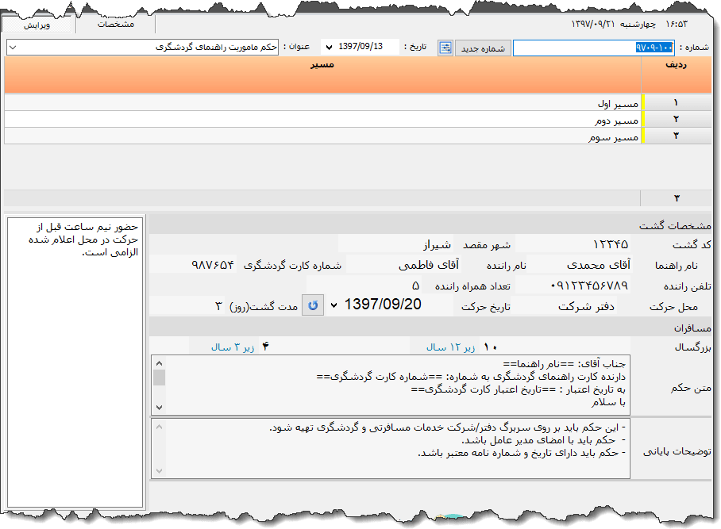The image size is (721, 529).
Task: Click the blue refresh icon next to departure date
Action: point(313,305)
